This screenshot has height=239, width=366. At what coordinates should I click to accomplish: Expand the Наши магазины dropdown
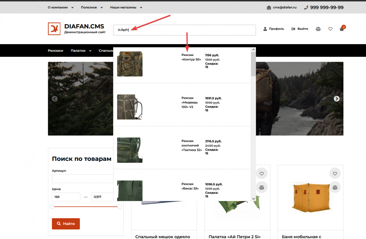click(126, 8)
